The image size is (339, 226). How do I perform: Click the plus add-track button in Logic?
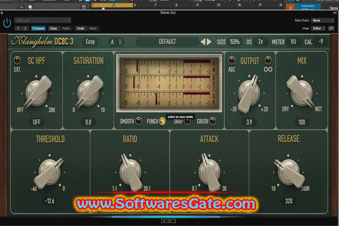click(21, 8)
